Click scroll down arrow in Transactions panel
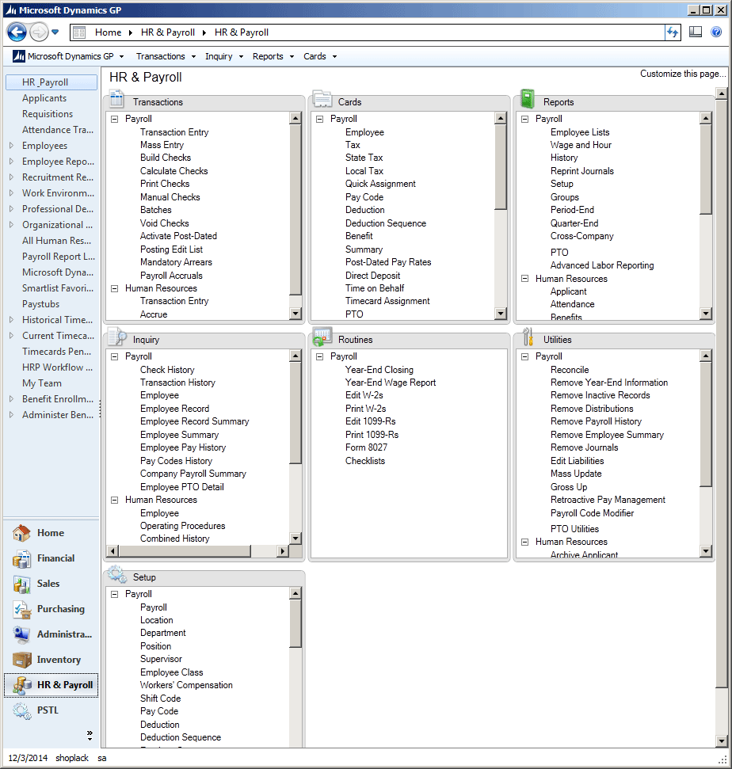This screenshot has width=732, height=769. coord(295,314)
